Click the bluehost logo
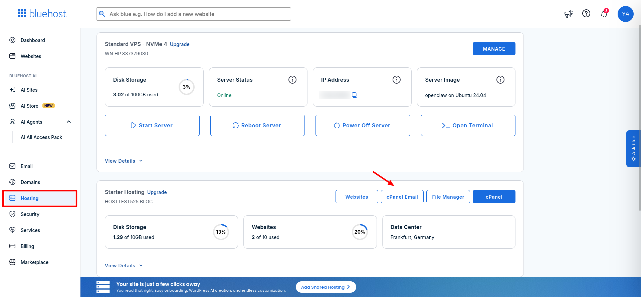This screenshot has height=297, width=641. [x=42, y=14]
